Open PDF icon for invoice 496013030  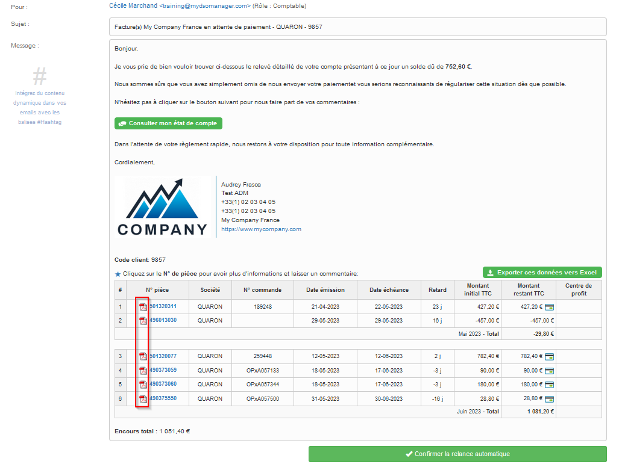[143, 321]
